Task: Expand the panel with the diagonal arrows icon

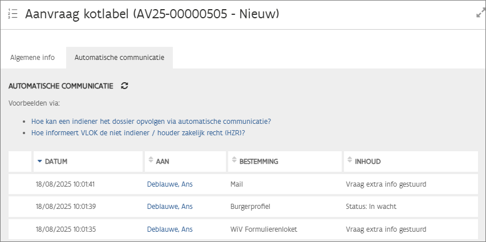Action: [480, 13]
